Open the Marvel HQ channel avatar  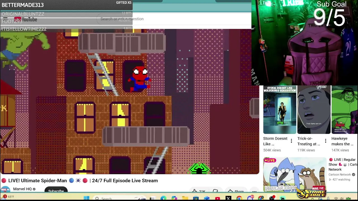click(x=5, y=189)
